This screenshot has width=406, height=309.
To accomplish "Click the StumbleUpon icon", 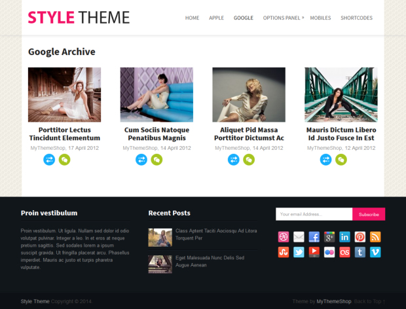I will click(x=284, y=251).
